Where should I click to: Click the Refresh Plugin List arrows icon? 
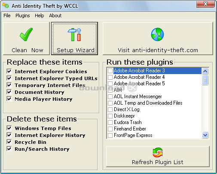coord(158,152)
